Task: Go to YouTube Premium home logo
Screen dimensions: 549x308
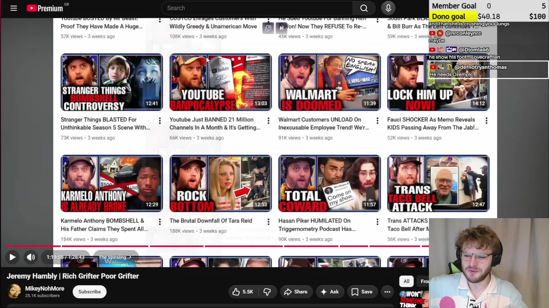Action: coord(45,8)
